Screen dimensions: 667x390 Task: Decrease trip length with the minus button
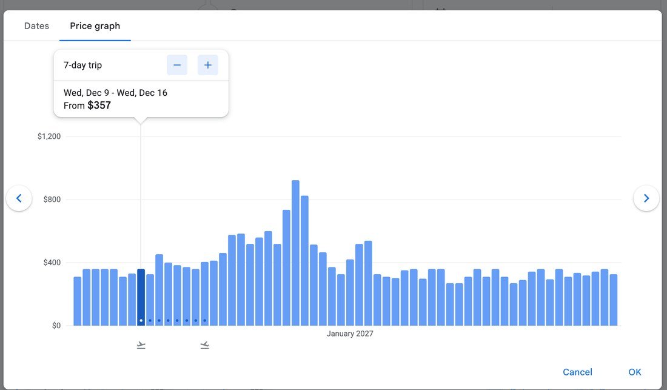coord(177,65)
